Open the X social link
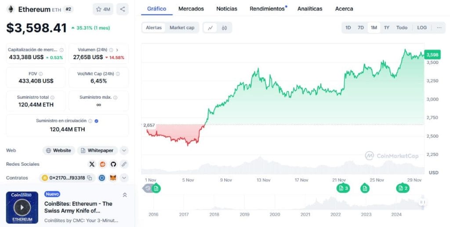450x227 pixels. coord(92,164)
